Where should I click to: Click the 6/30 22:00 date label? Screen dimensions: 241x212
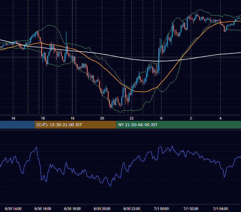coord(131,208)
